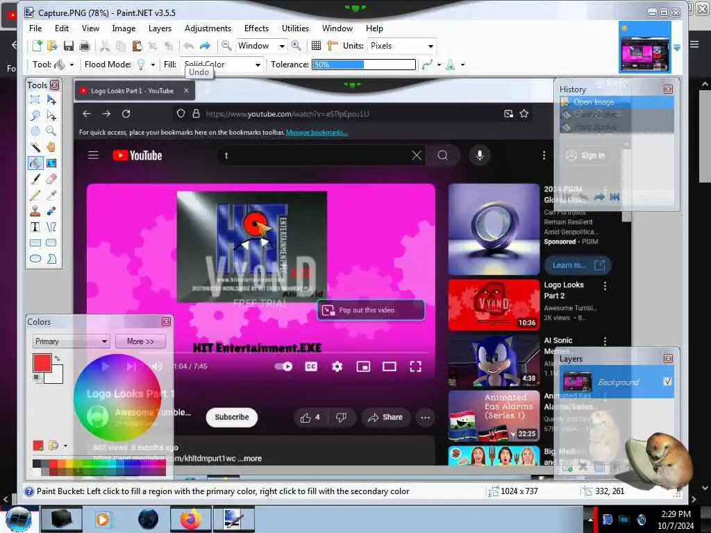The width and height of the screenshot is (711, 533).
Task: Open the Effects menu
Action: click(x=256, y=28)
